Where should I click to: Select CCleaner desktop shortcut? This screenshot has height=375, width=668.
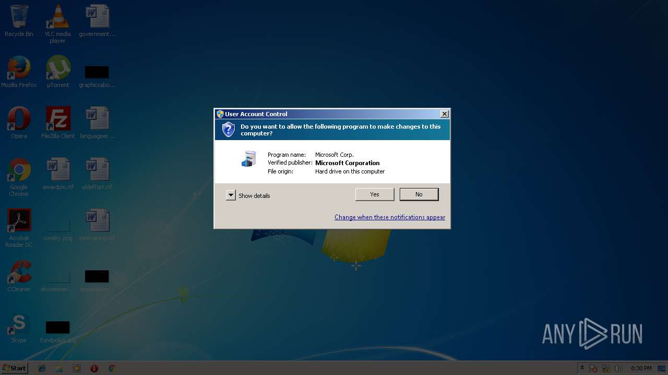point(19,276)
